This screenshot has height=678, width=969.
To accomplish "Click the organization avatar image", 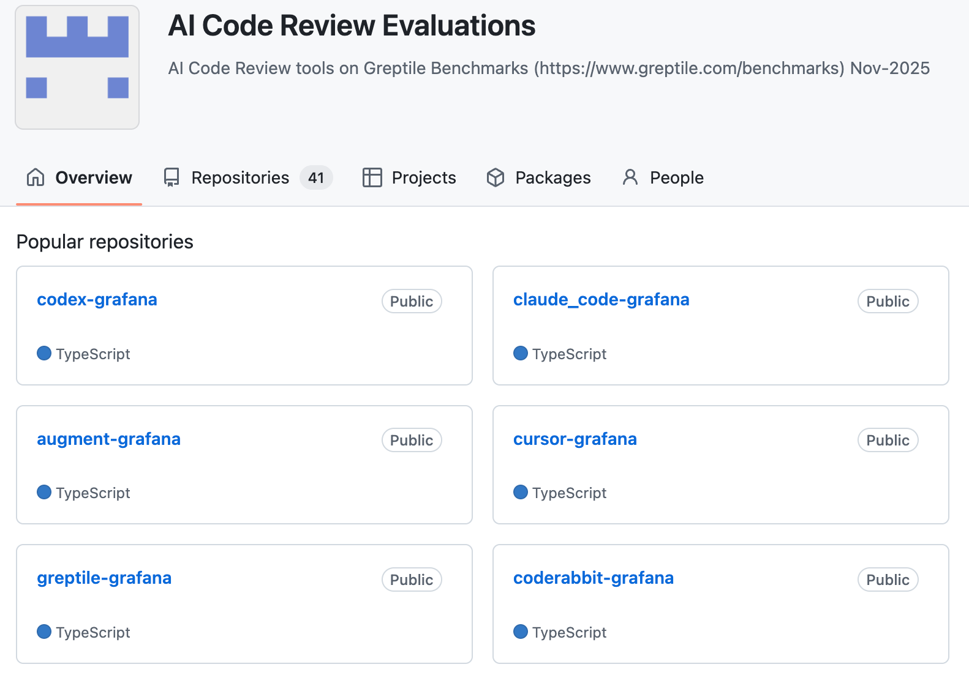I will pyautogui.click(x=77, y=67).
